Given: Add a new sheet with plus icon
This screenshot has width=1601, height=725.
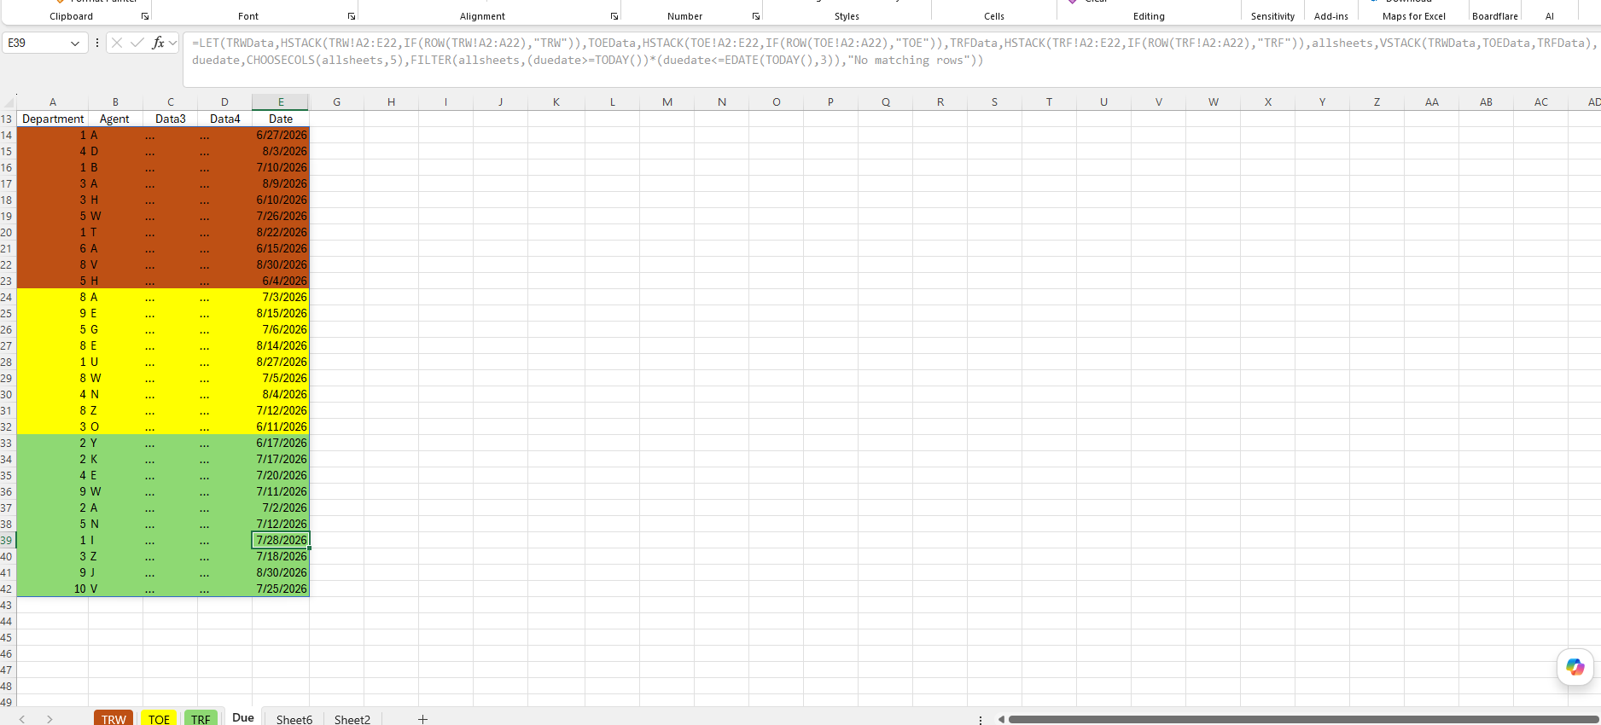Looking at the screenshot, I should 422,719.
